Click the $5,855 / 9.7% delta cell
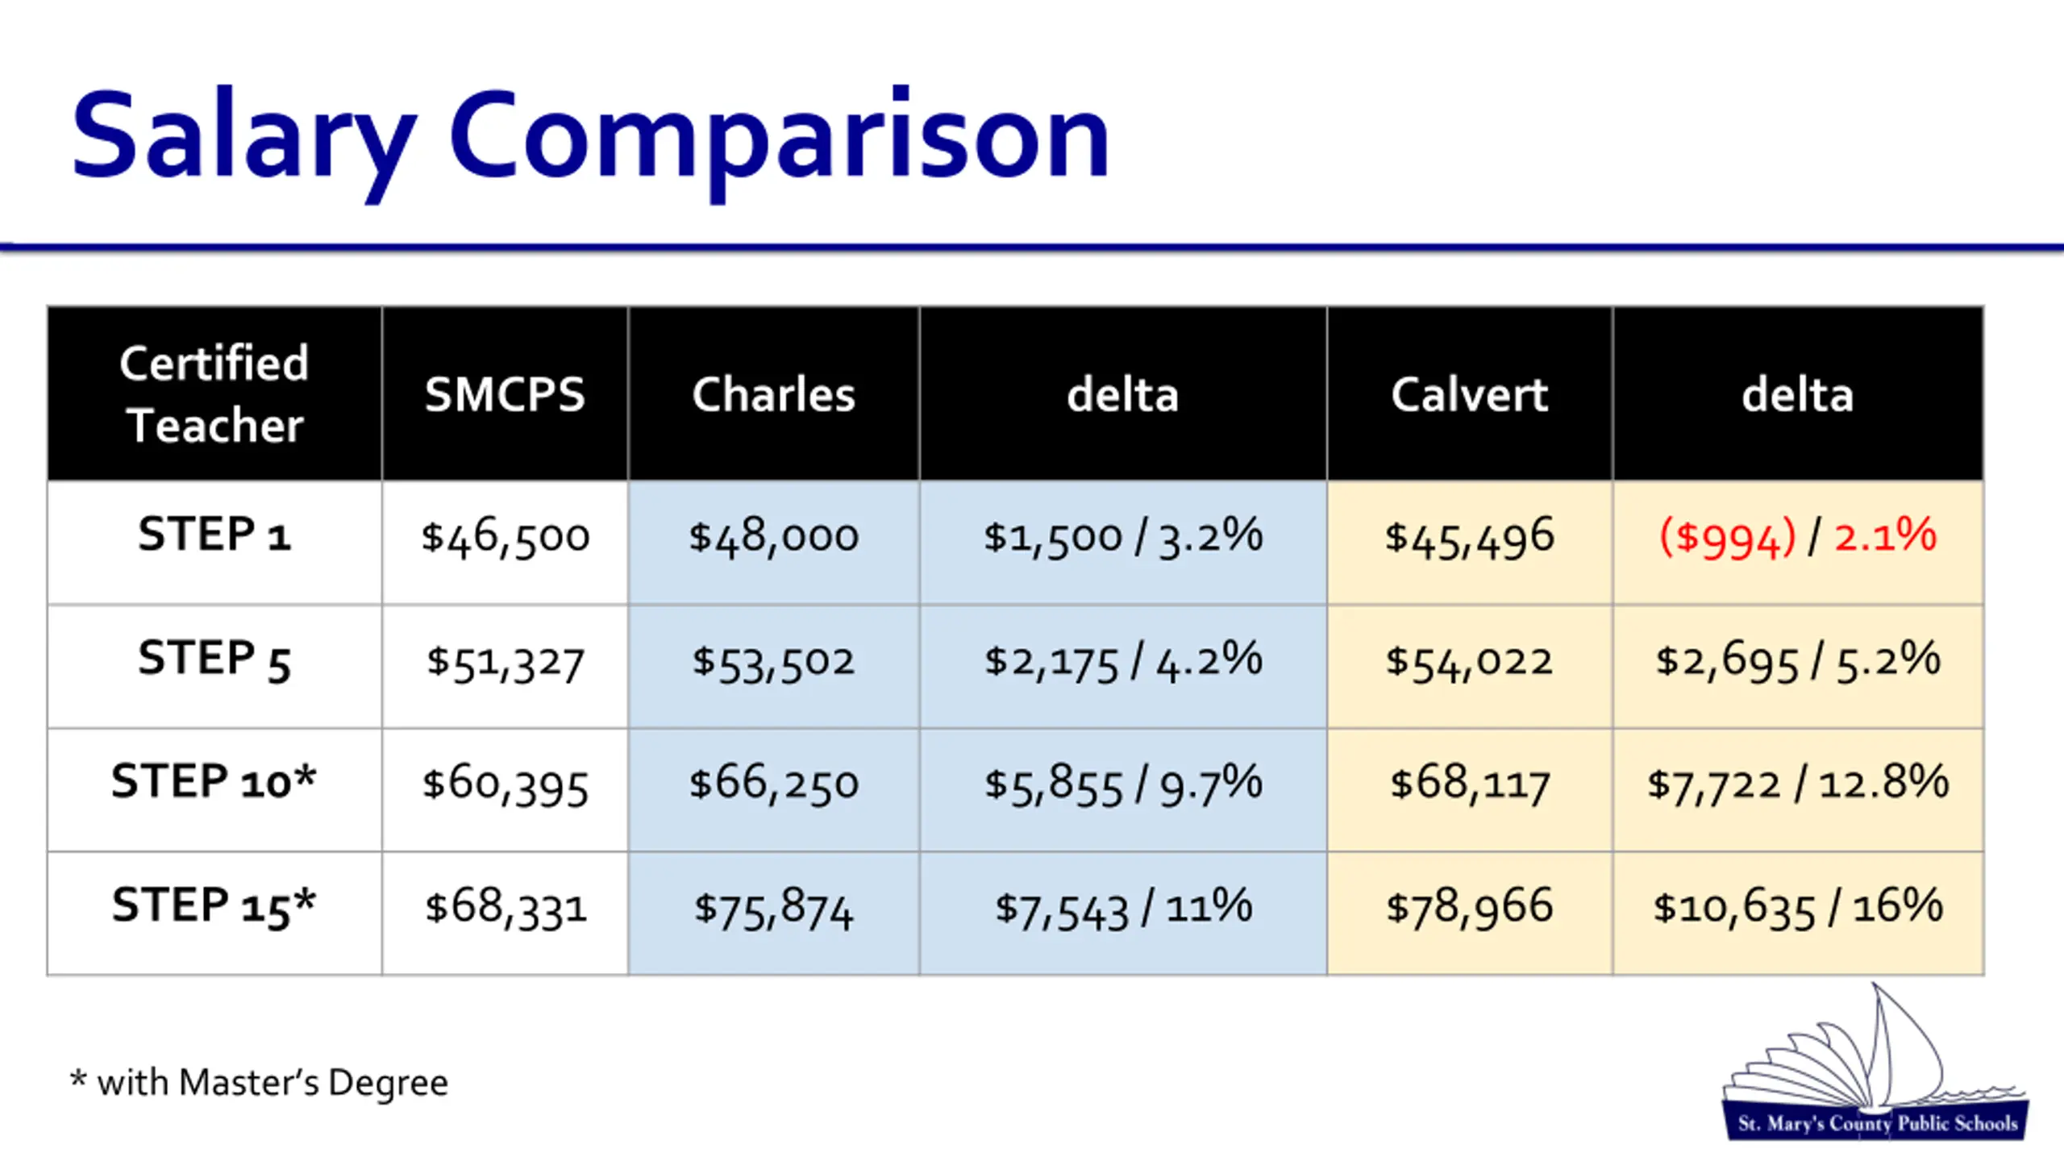Viewport: 2064px width, 1161px height. tap(1123, 789)
